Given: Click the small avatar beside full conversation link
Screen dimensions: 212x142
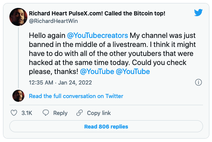Looking at the screenshot, I should (18, 96).
